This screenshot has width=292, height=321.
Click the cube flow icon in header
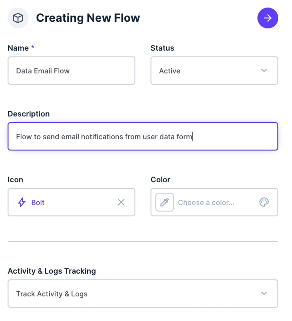[x=18, y=18]
